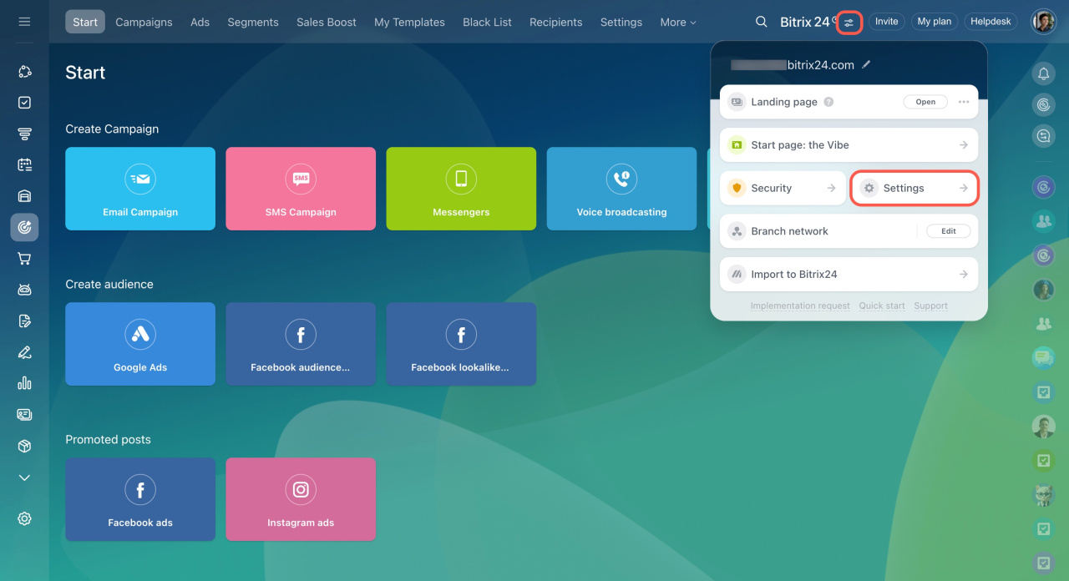Open the hamburger main menu

click(x=24, y=22)
